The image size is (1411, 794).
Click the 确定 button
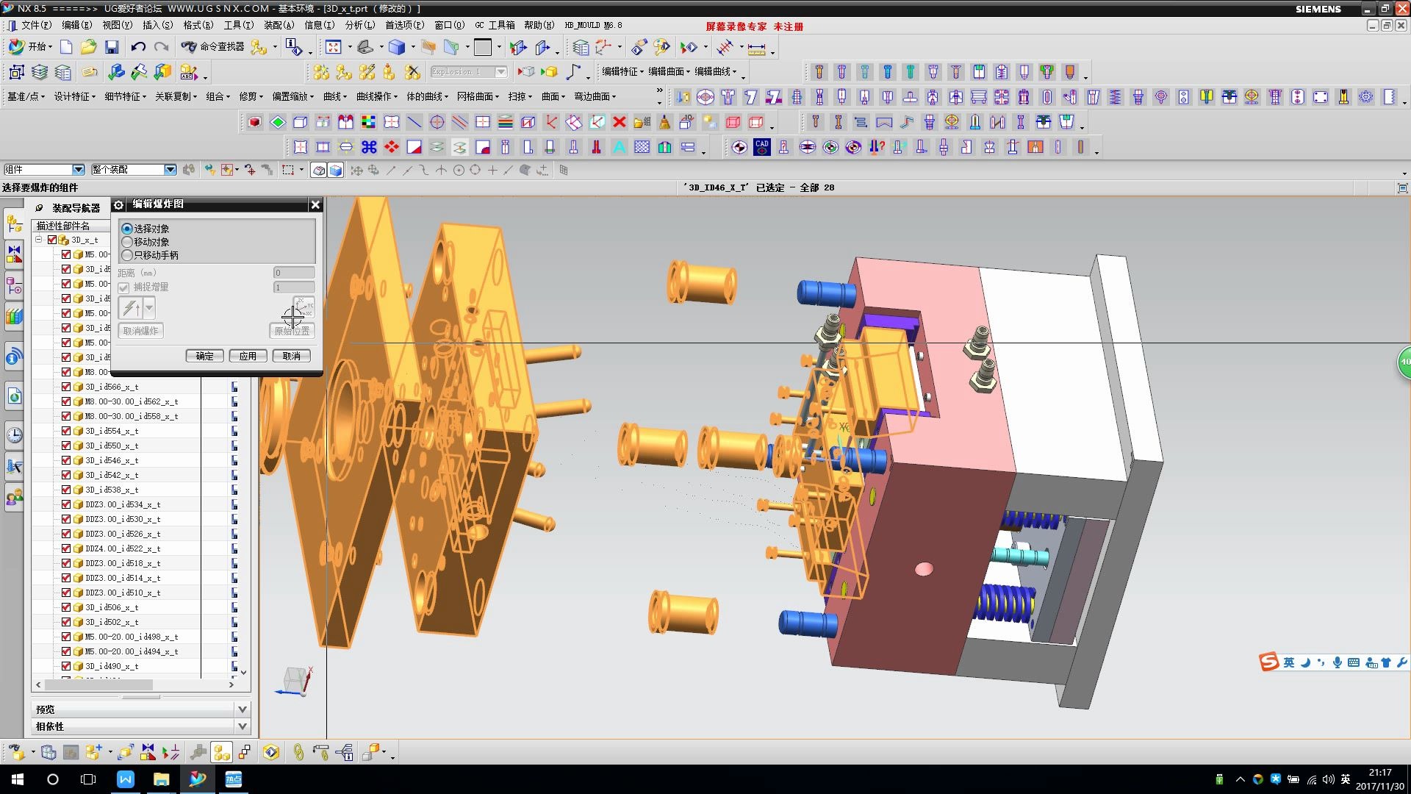click(205, 356)
